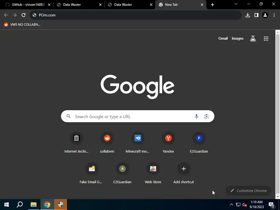
Task: Open the Google apps grid
Action: [x=266, y=38]
